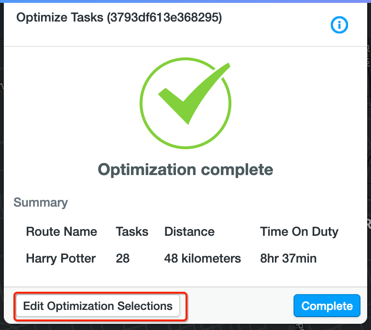Click the 28 tasks count value

click(123, 259)
